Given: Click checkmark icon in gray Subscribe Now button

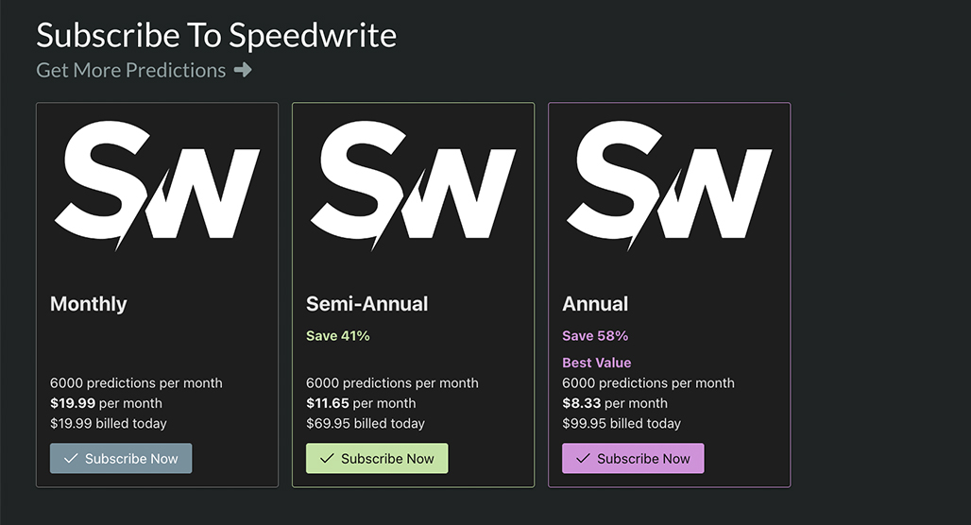Looking at the screenshot, I should coord(71,458).
